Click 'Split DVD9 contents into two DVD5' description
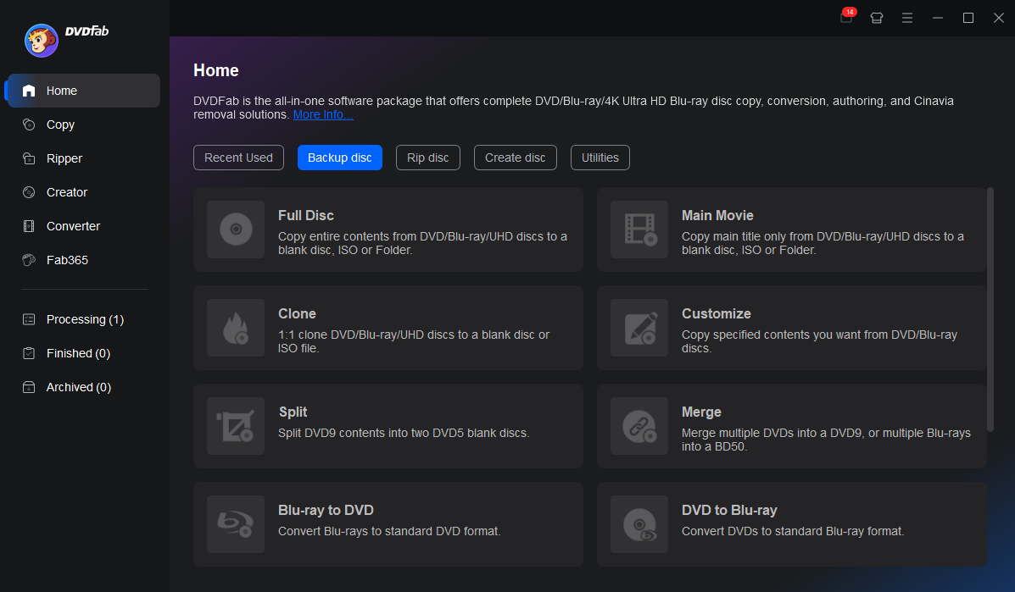 pos(404,433)
